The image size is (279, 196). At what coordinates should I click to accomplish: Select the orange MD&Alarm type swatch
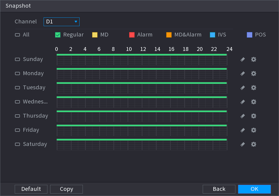169,35
